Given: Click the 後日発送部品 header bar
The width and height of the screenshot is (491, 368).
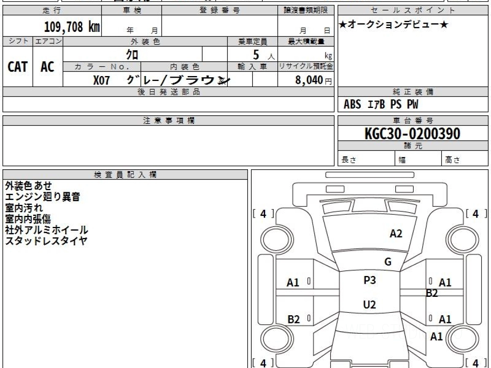Looking at the screenshot, I should point(169,92).
